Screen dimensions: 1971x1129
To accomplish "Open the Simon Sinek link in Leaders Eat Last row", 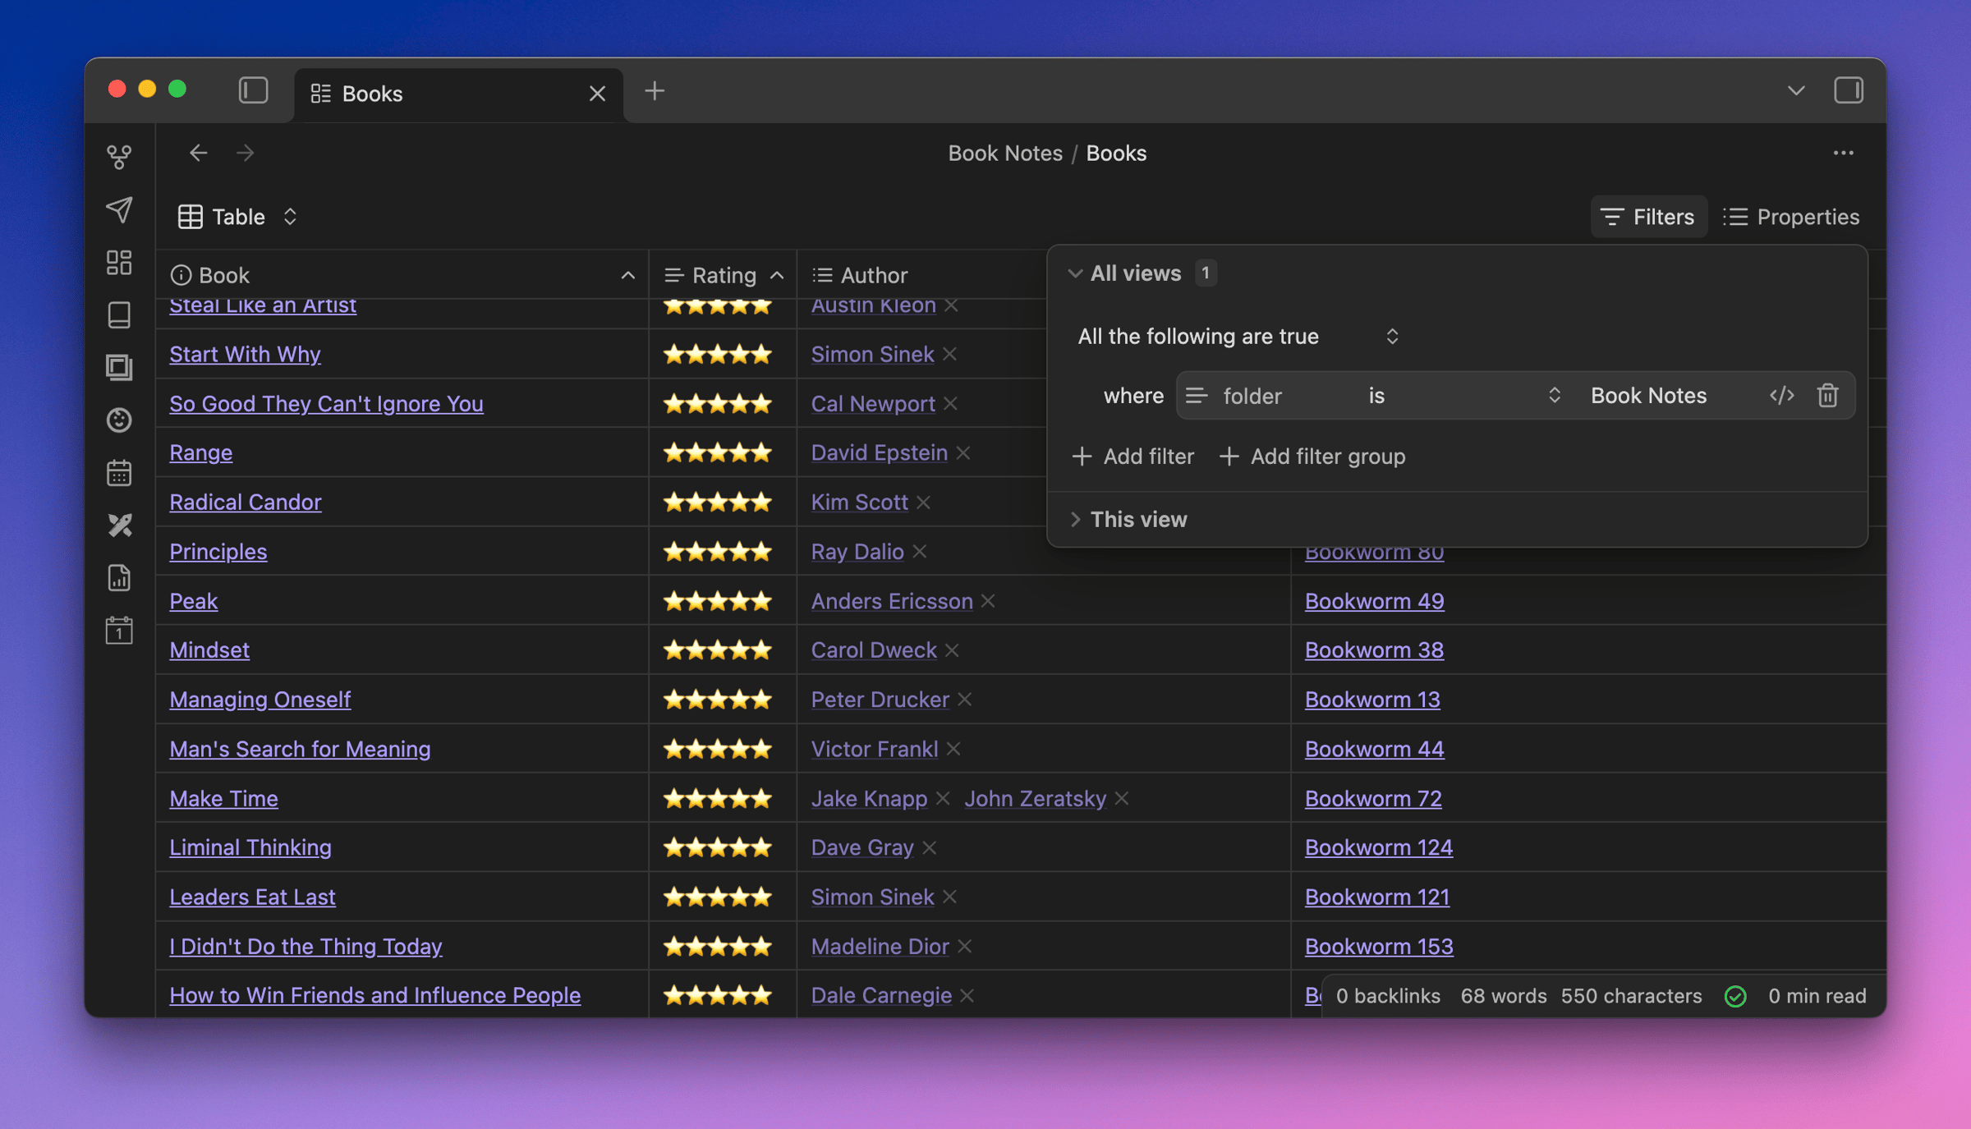I will coord(872,897).
